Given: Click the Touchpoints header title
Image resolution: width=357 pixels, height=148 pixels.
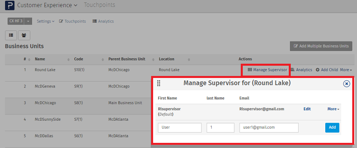Looking at the screenshot, I should pyautogui.click(x=100, y=5).
